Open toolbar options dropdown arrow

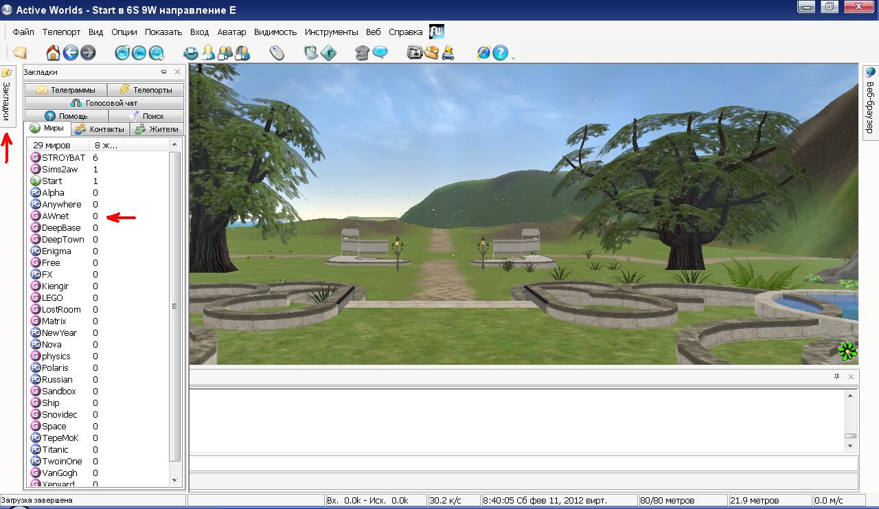pos(513,58)
